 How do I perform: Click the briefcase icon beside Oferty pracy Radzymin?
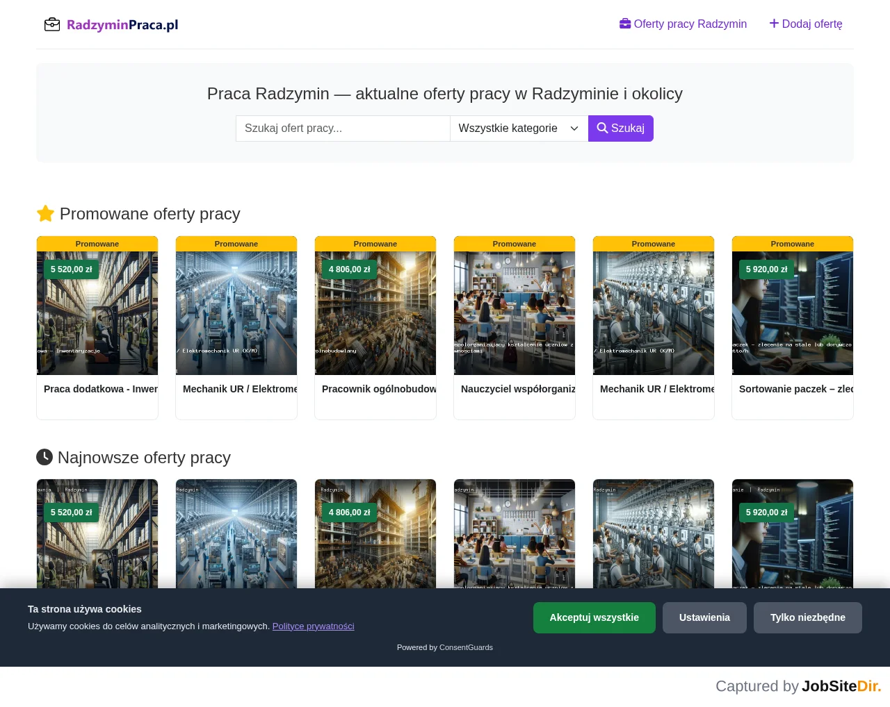pyautogui.click(x=625, y=24)
